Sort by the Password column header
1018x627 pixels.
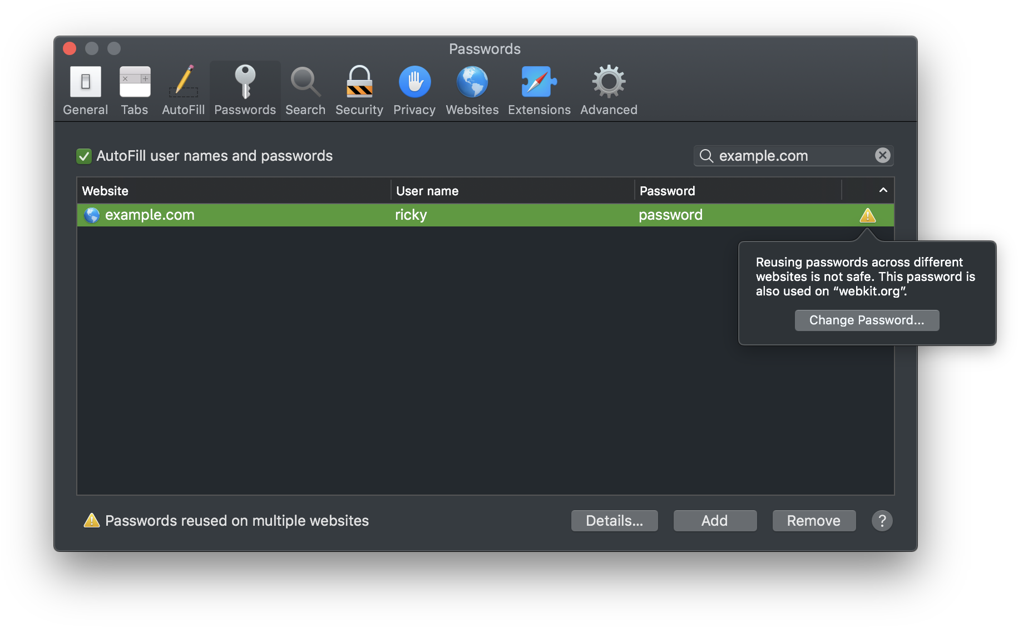point(738,191)
